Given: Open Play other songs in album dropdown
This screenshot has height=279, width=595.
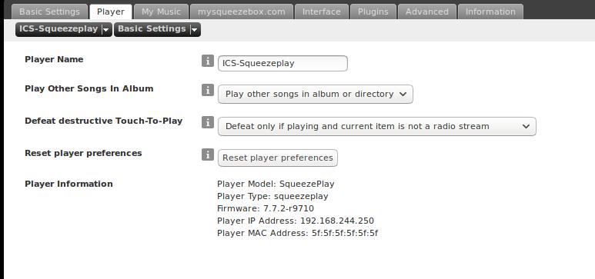Looking at the screenshot, I should 316,94.
